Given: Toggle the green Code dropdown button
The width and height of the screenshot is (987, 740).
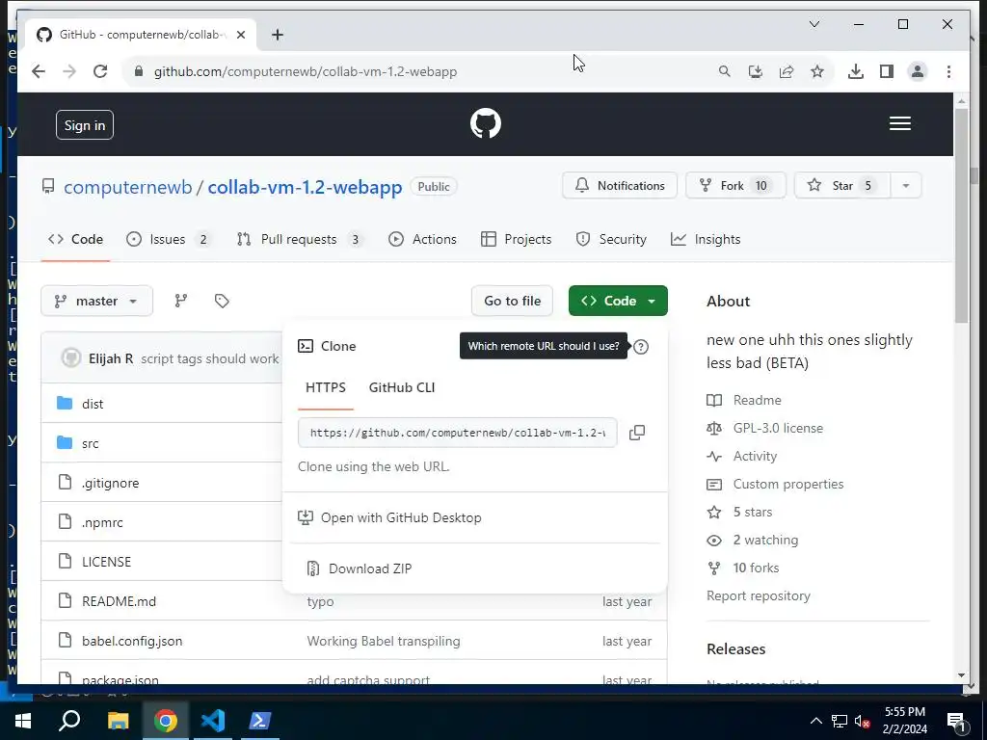Looking at the screenshot, I should 618,301.
